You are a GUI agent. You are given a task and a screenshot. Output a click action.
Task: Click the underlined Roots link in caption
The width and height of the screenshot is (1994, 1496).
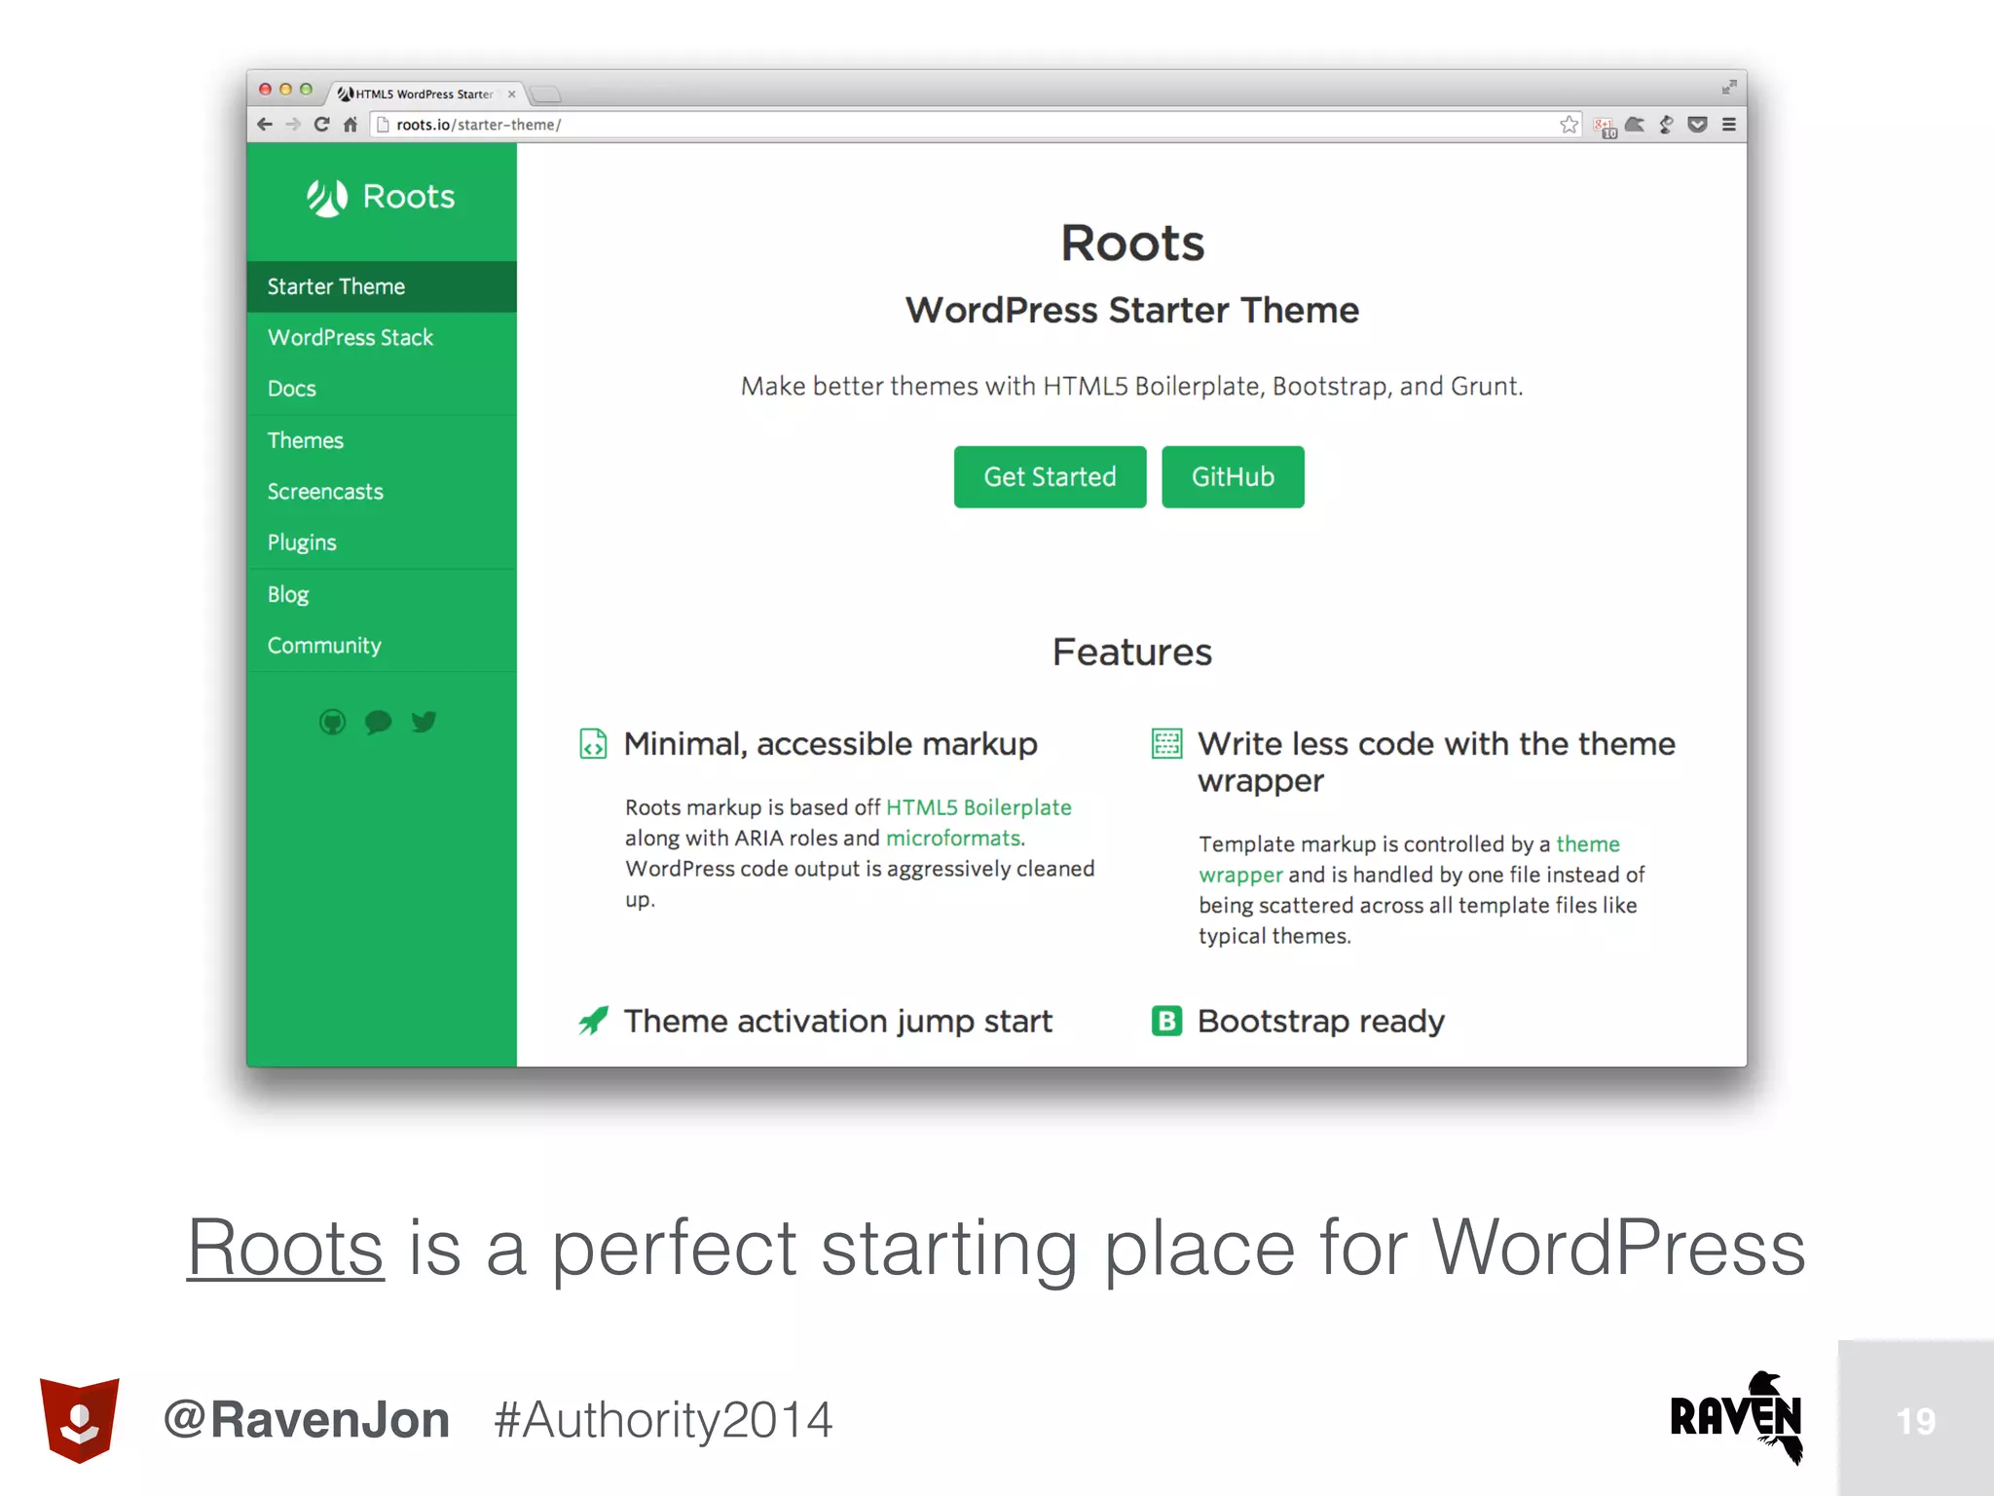tap(285, 1248)
